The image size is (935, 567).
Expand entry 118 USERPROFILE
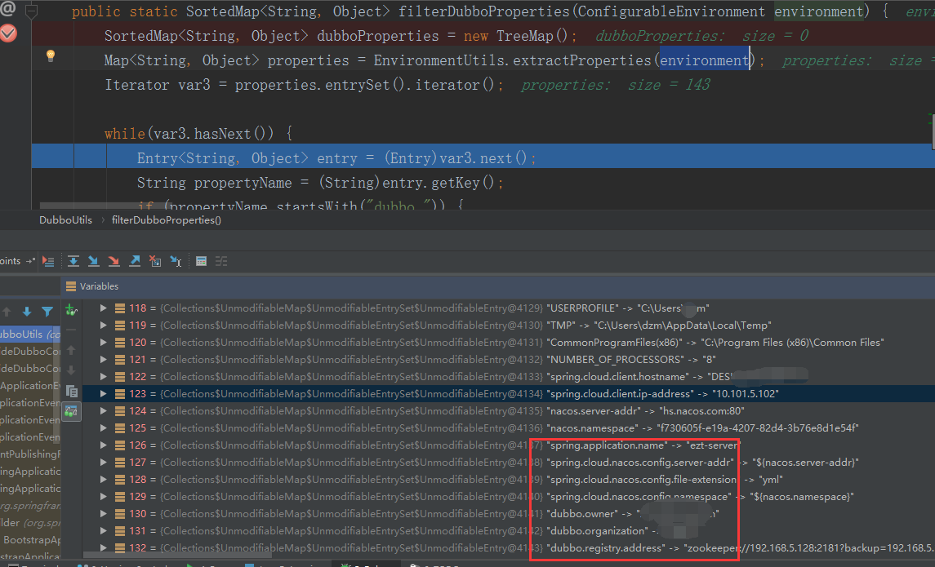tap(103, 308)
